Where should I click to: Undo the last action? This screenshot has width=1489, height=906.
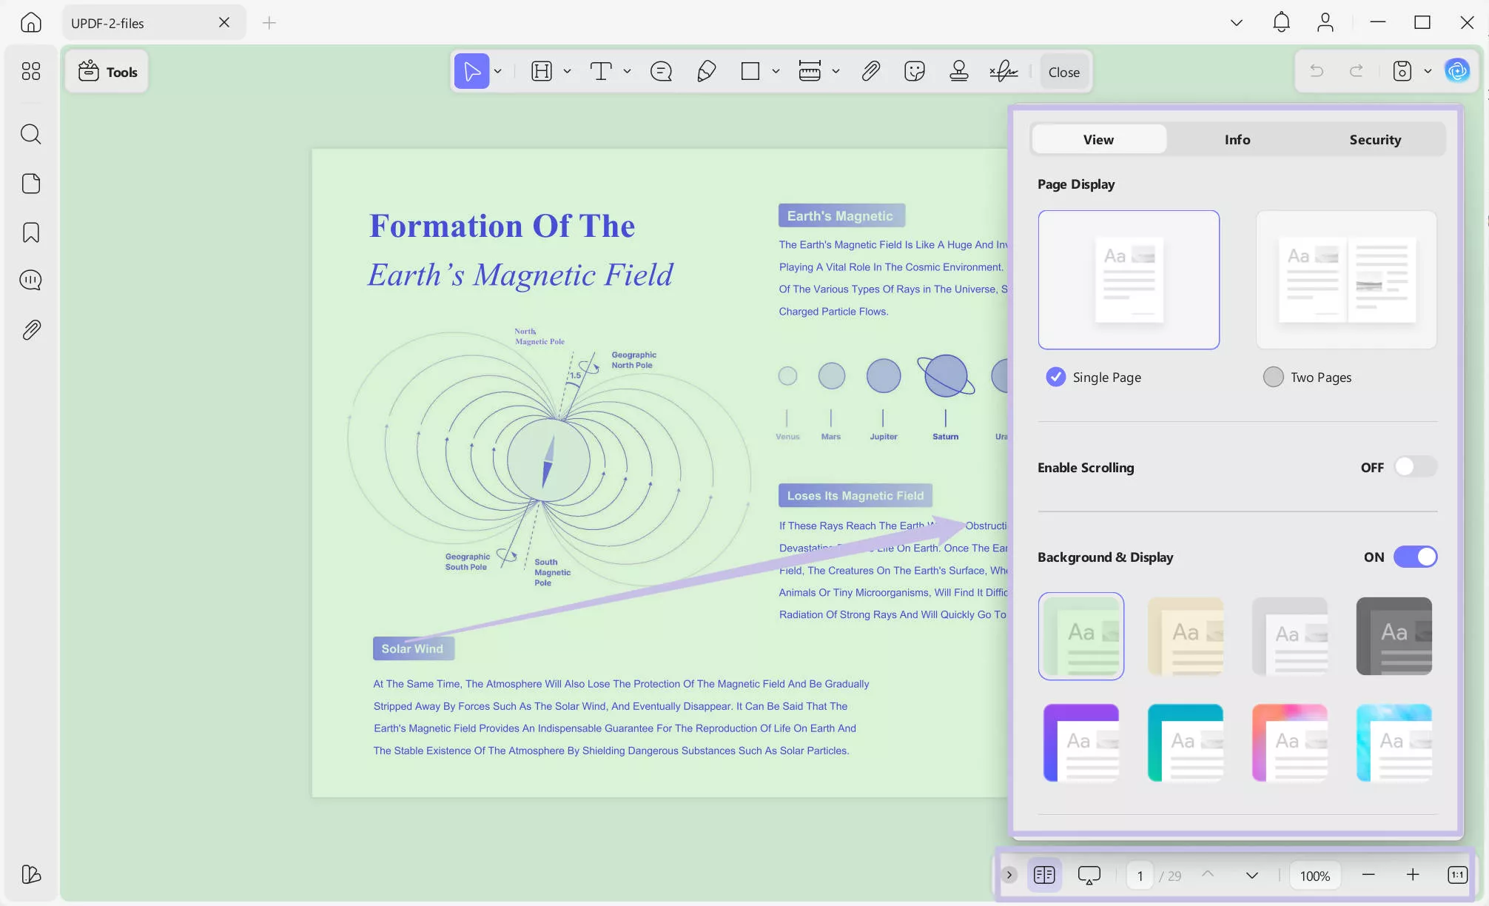tap(1317, 71)
